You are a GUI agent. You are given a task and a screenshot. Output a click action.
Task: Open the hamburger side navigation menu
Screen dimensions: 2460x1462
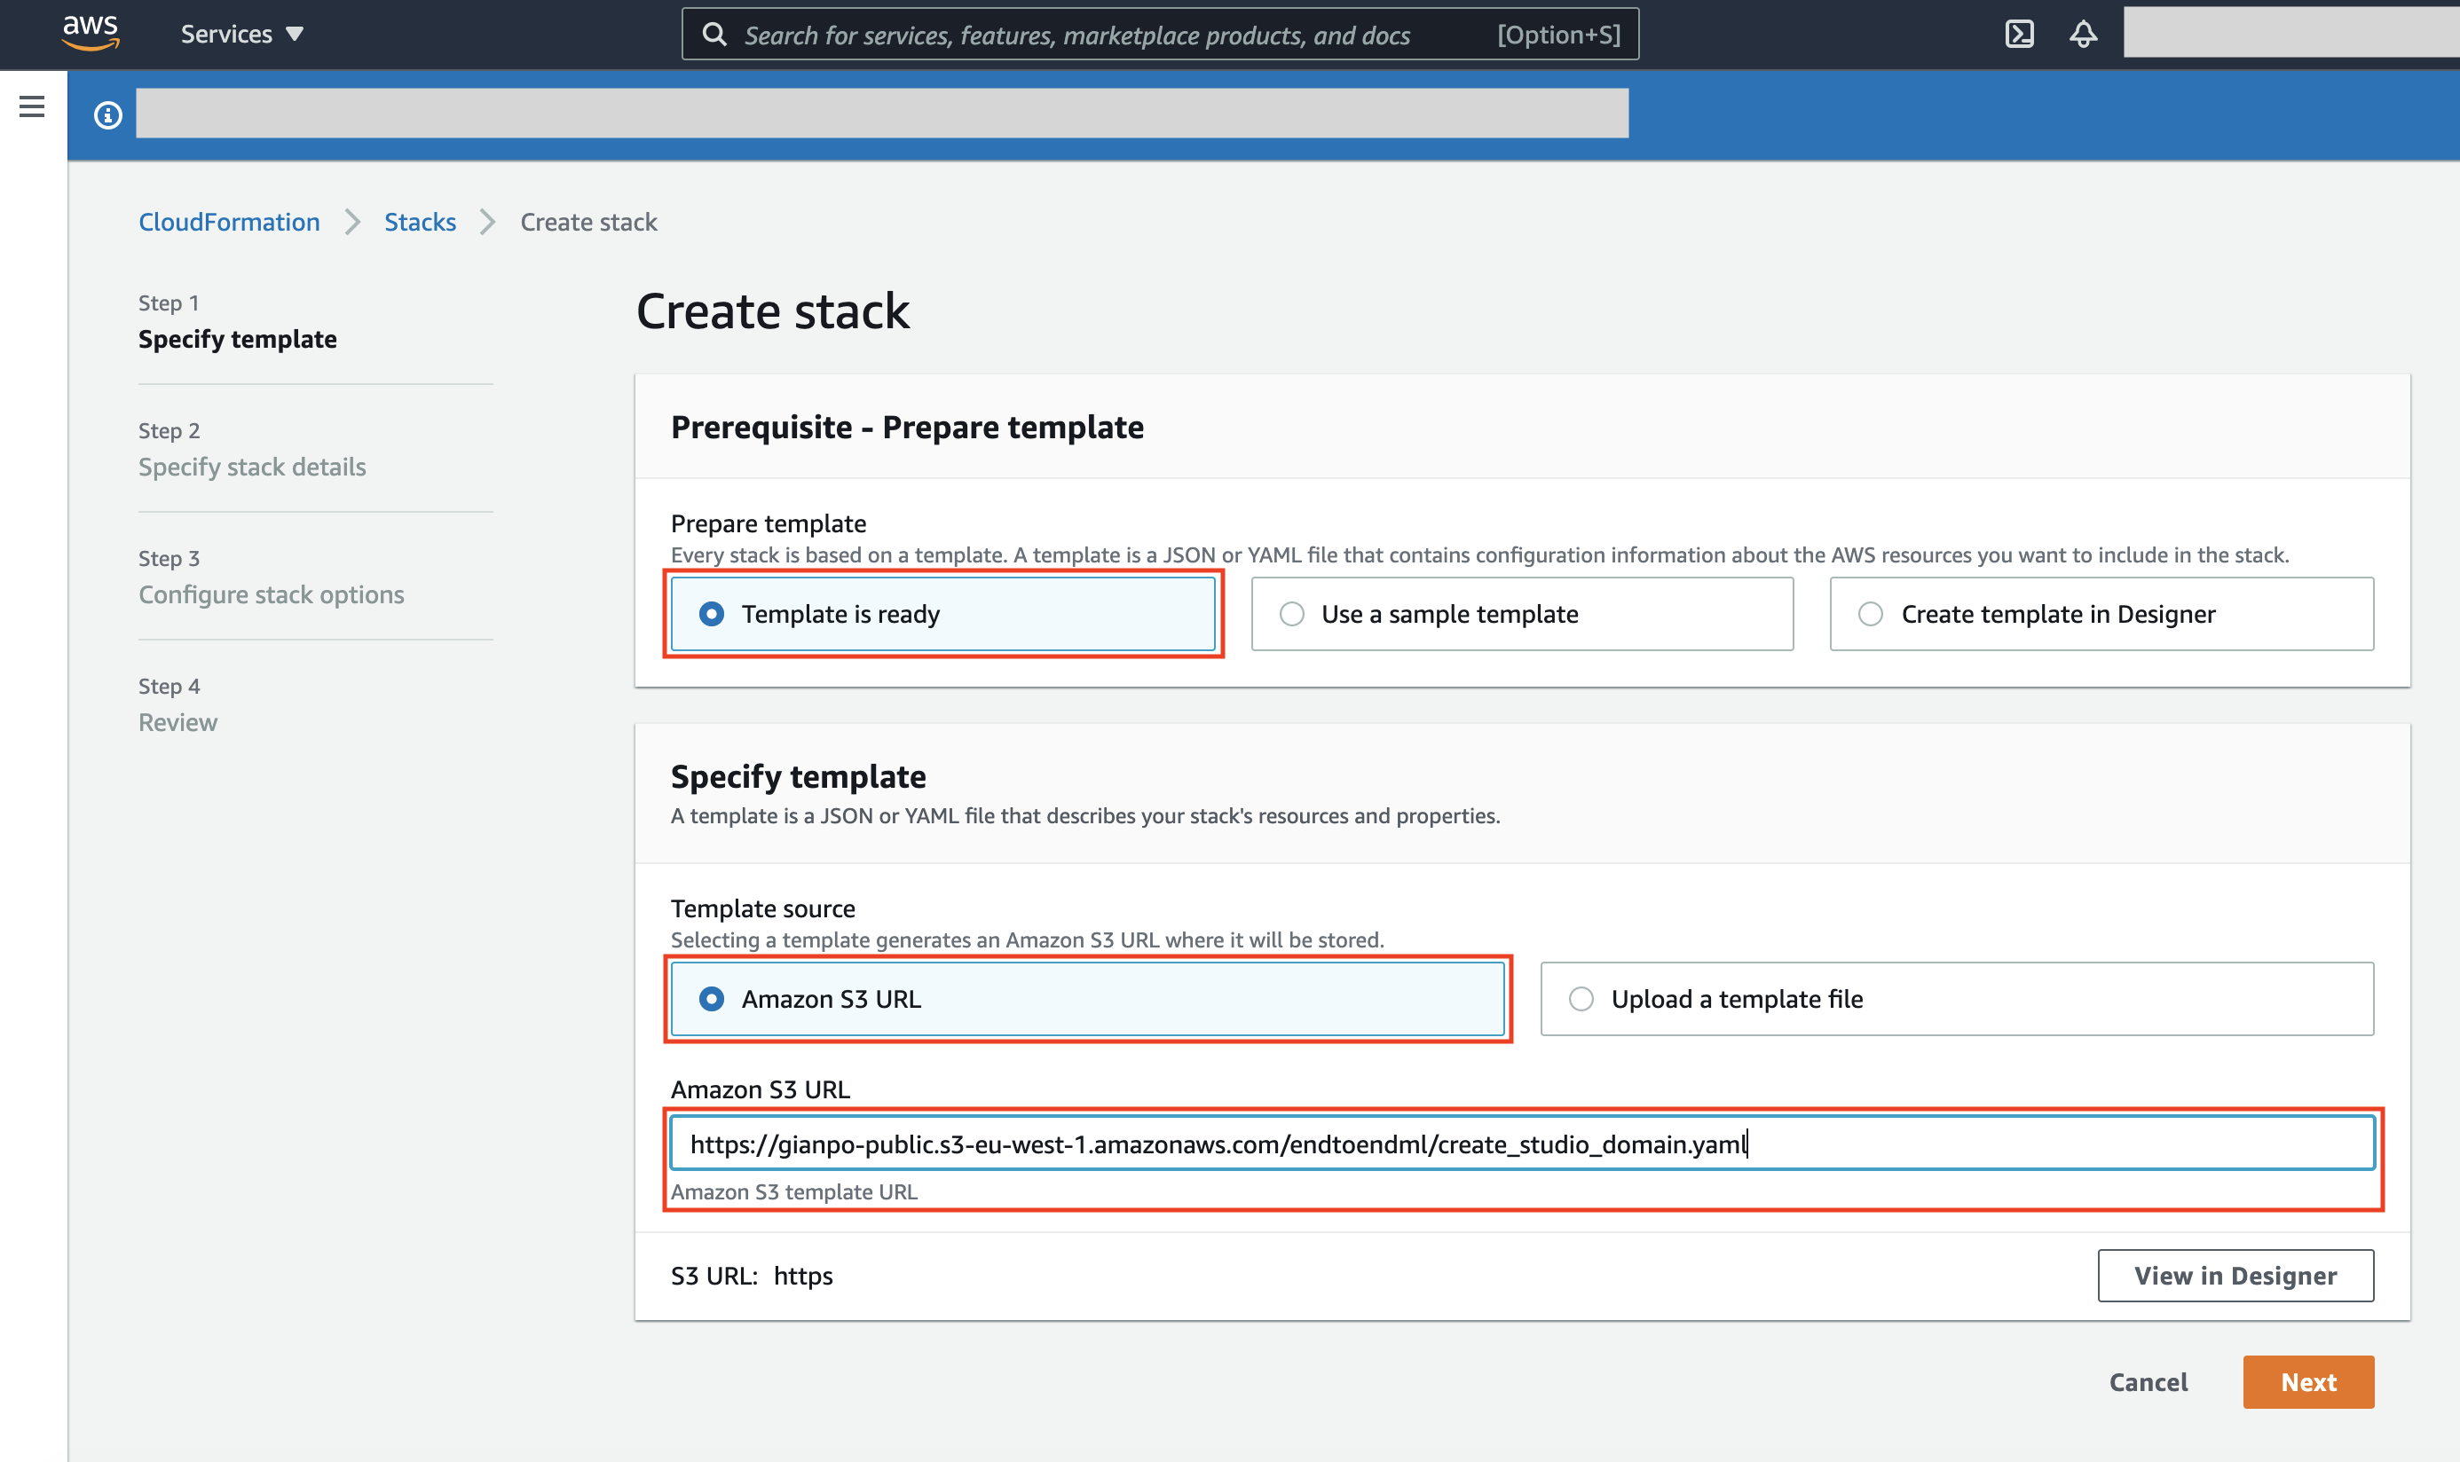click(32, 106)
